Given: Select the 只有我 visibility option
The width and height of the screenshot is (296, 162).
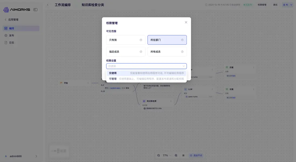Looking at the screenshot, I should coord(126,40).
